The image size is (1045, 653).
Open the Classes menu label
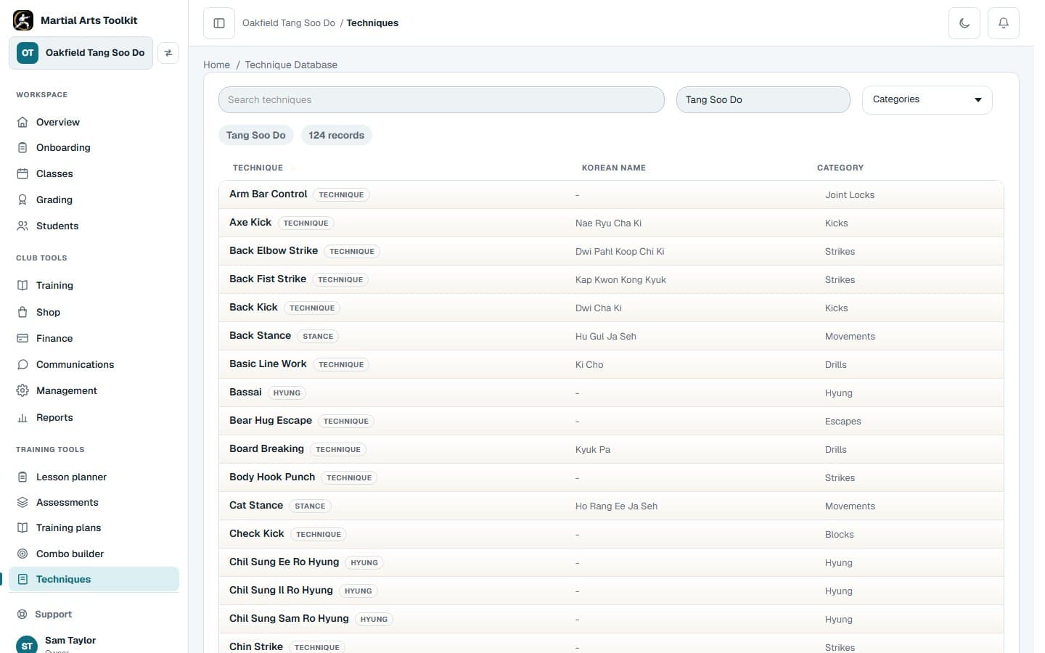tap(54, 173)
